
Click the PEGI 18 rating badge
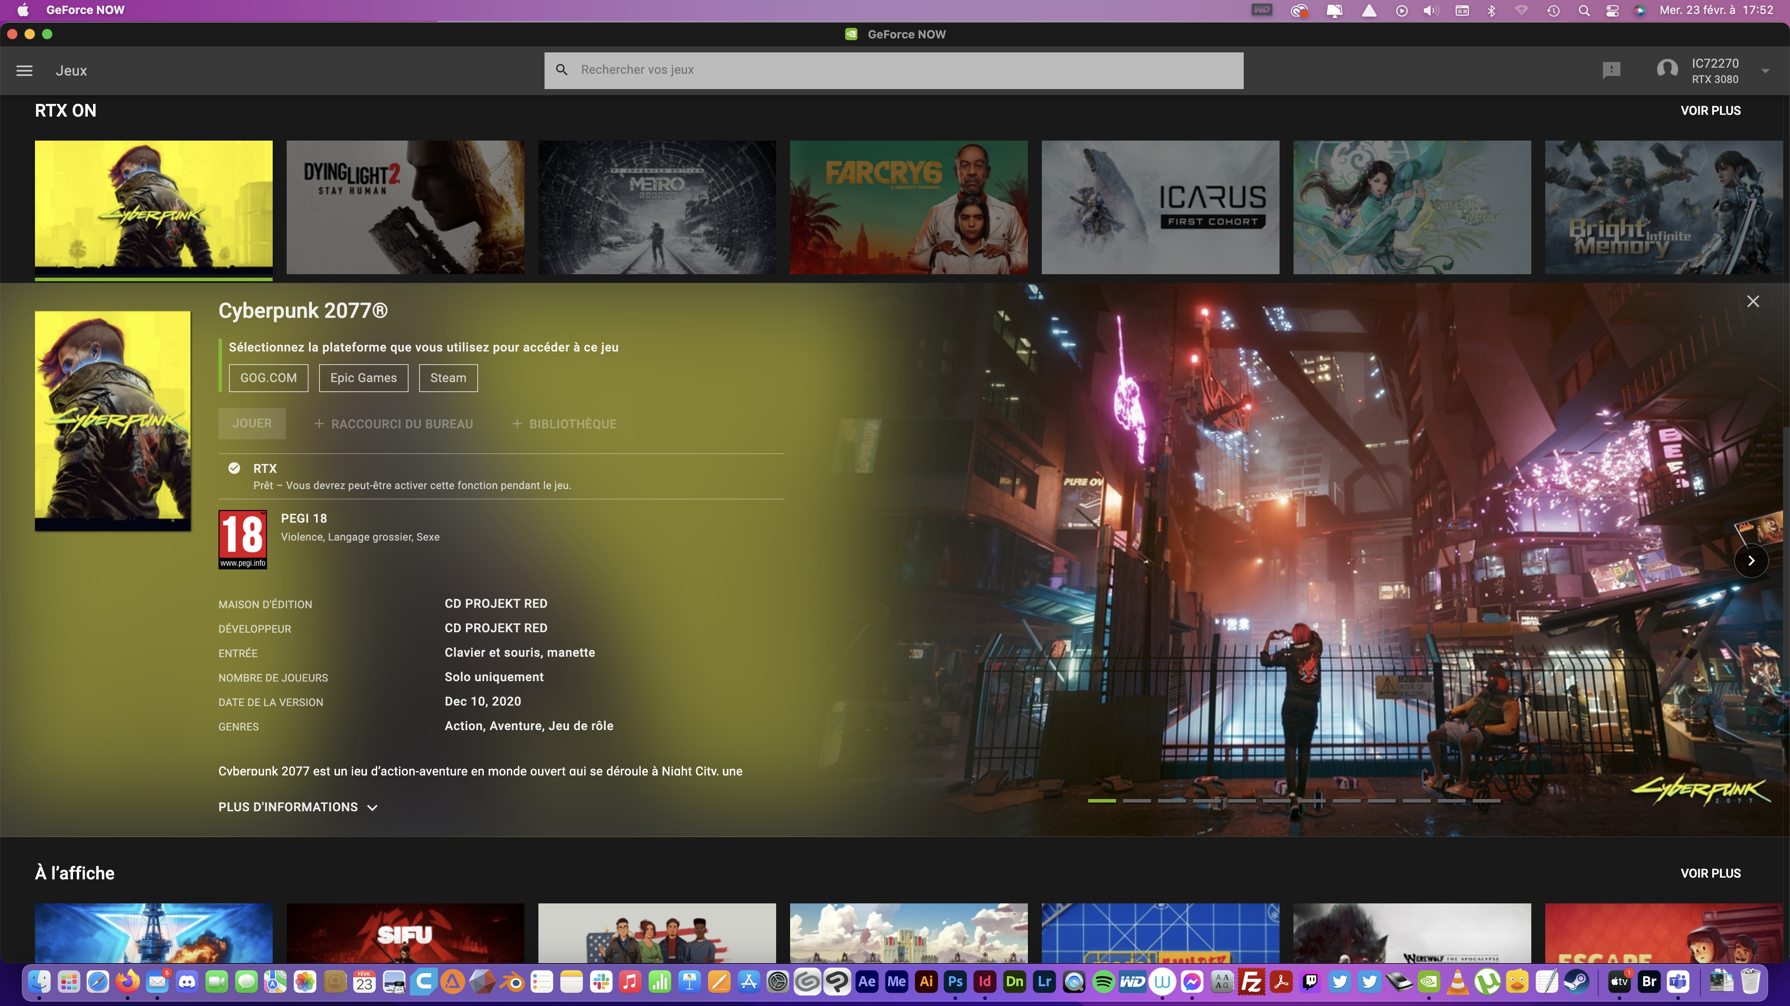[x=243, y=539]
